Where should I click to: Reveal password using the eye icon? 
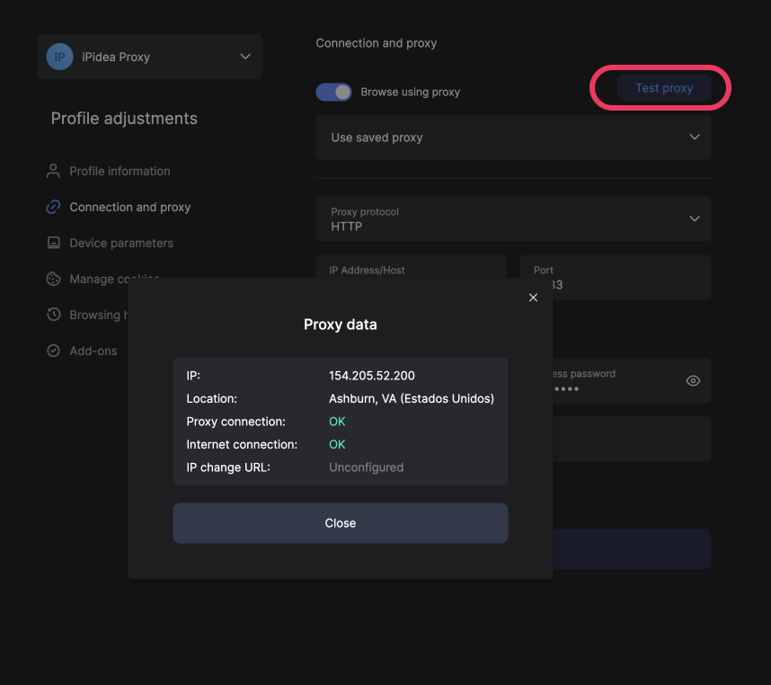(693, 380)
